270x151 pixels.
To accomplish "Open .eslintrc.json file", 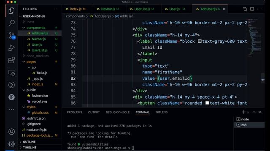I will tap(40, 118).
